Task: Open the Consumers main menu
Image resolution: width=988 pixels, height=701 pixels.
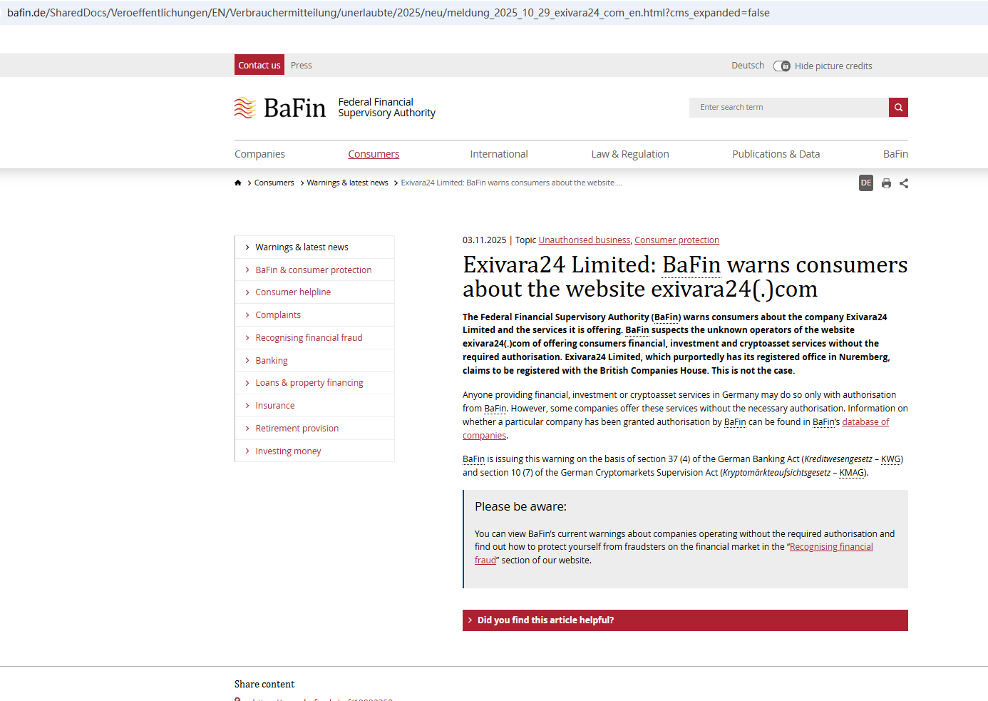Action: click(x=374, y=154)
